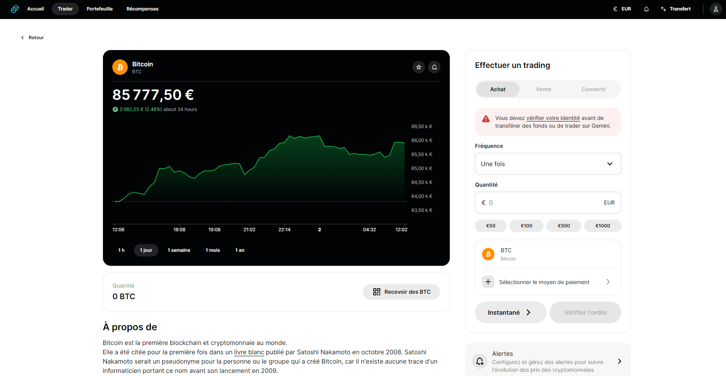
Task: Click the EUR unit label in quantity field
Action: [x=609, y=203]
